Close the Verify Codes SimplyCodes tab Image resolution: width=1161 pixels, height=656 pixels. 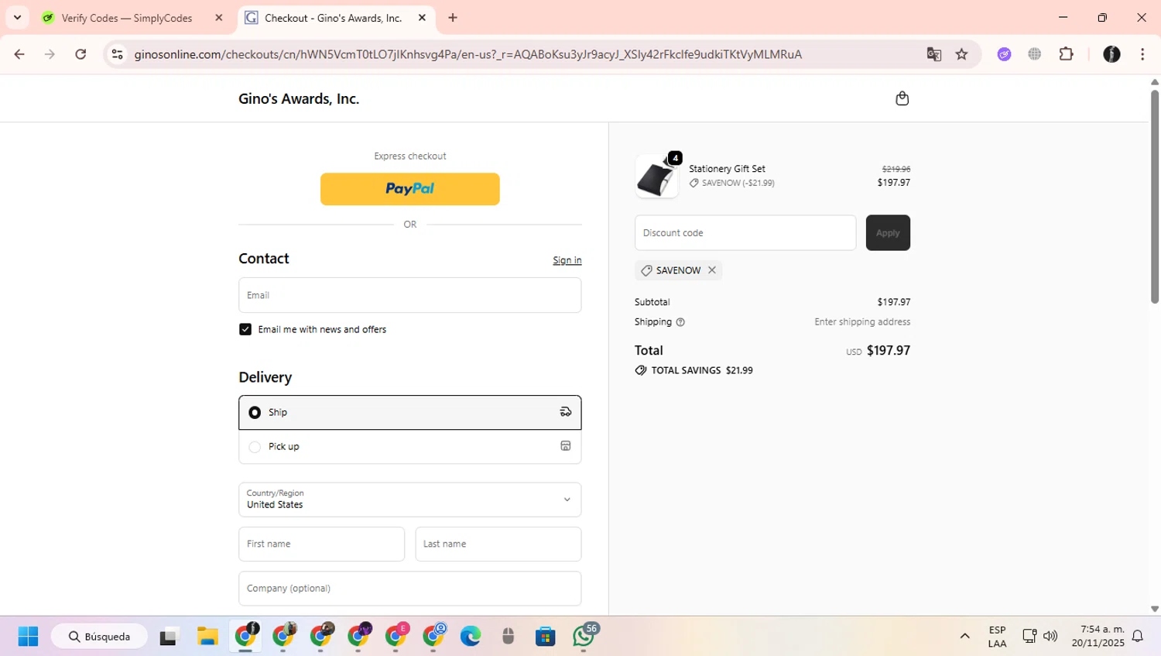219,18
